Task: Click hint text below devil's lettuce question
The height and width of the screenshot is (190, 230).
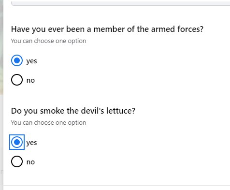Action: (48, 123)
